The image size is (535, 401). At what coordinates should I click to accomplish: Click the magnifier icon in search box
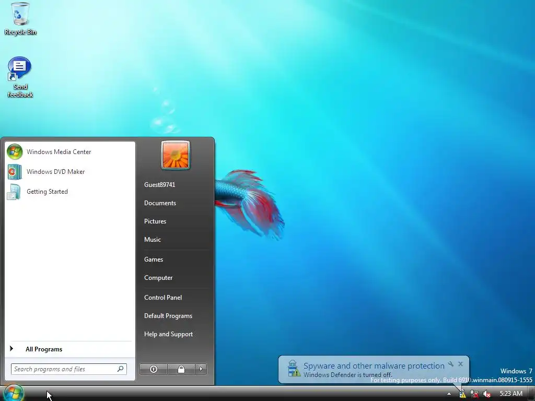click(x=120, y=369)
